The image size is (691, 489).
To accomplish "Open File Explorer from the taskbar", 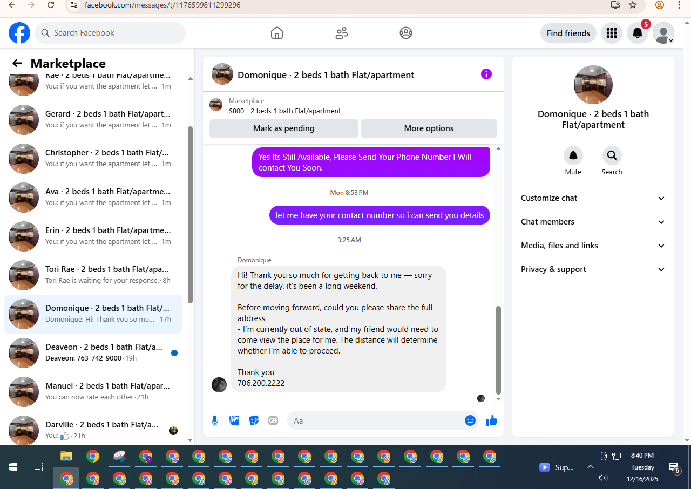I will tap(66, 457).
